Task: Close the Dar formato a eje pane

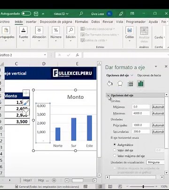Action: (166, 66)
